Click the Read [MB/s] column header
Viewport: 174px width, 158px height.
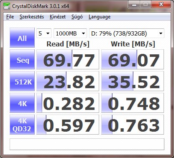[x=68, y=44]
